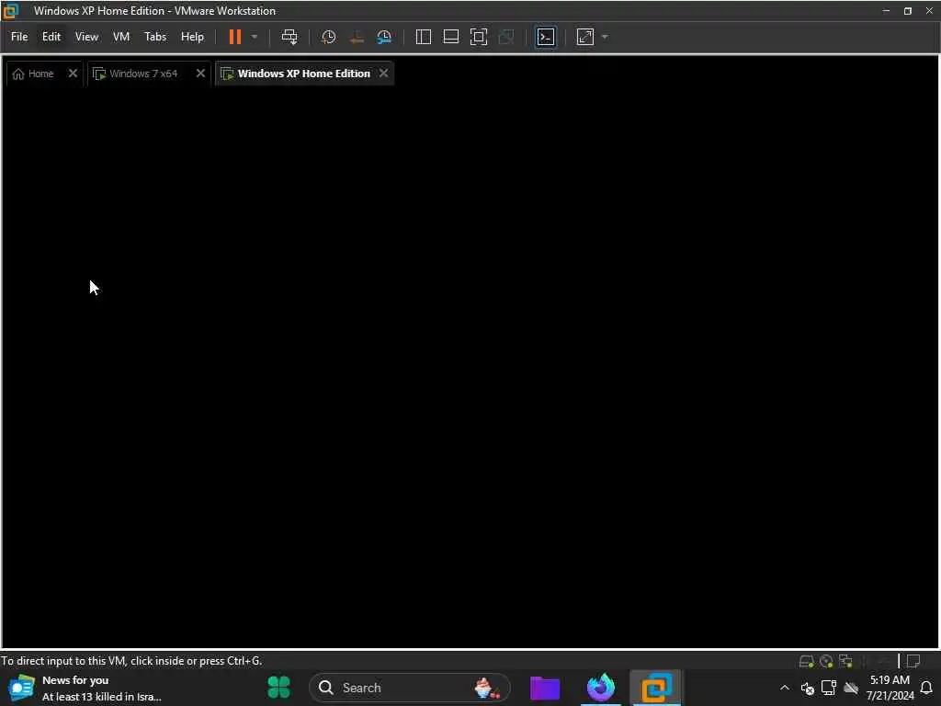Open the clock showing 5:19 AM
This screenshot has height=706, width=941.
[x=890, y=688]
